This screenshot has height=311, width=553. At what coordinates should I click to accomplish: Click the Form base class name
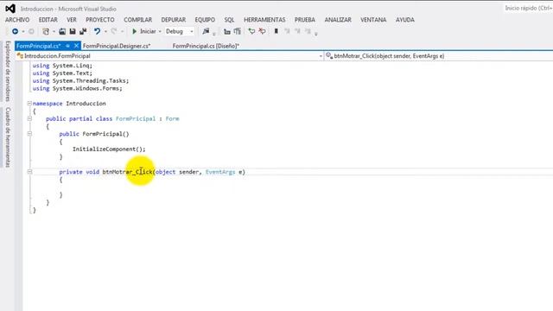(x=173, y=119)
